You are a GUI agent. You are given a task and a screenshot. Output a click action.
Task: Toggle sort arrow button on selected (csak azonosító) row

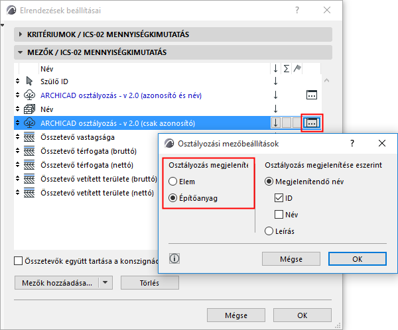point(276,123)
